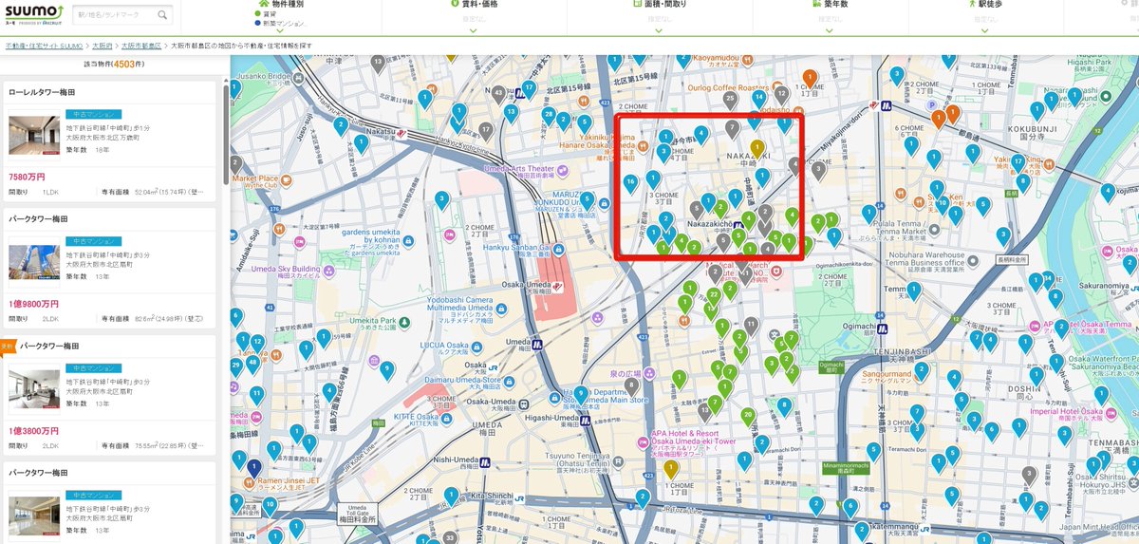
Task: Click the Ogimachi metro station icon
Action: coord(884,328)
